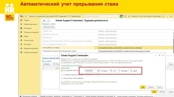Go forward with the right arrow button

tap(48, 20)
